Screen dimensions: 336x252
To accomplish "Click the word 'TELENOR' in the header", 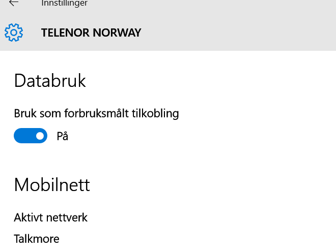I will click(x=65, y=33).
